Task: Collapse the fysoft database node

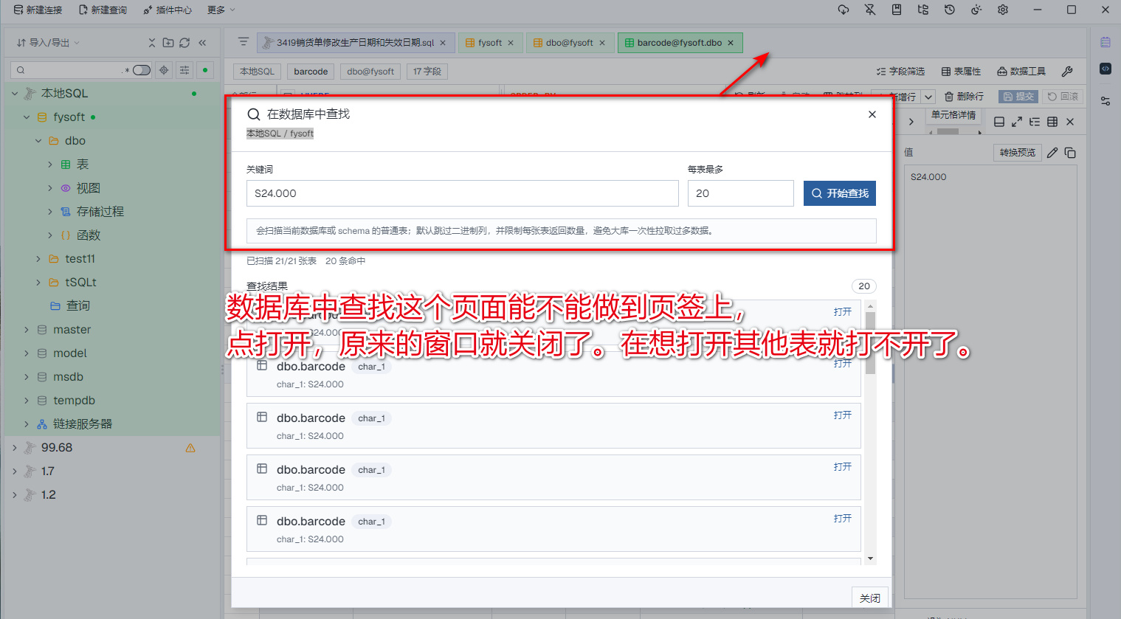Action: pos(27,117)
